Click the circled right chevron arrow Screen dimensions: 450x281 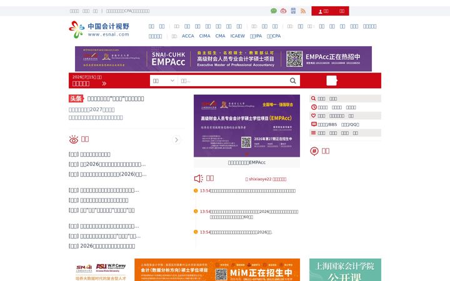click(x=176, y=140)
